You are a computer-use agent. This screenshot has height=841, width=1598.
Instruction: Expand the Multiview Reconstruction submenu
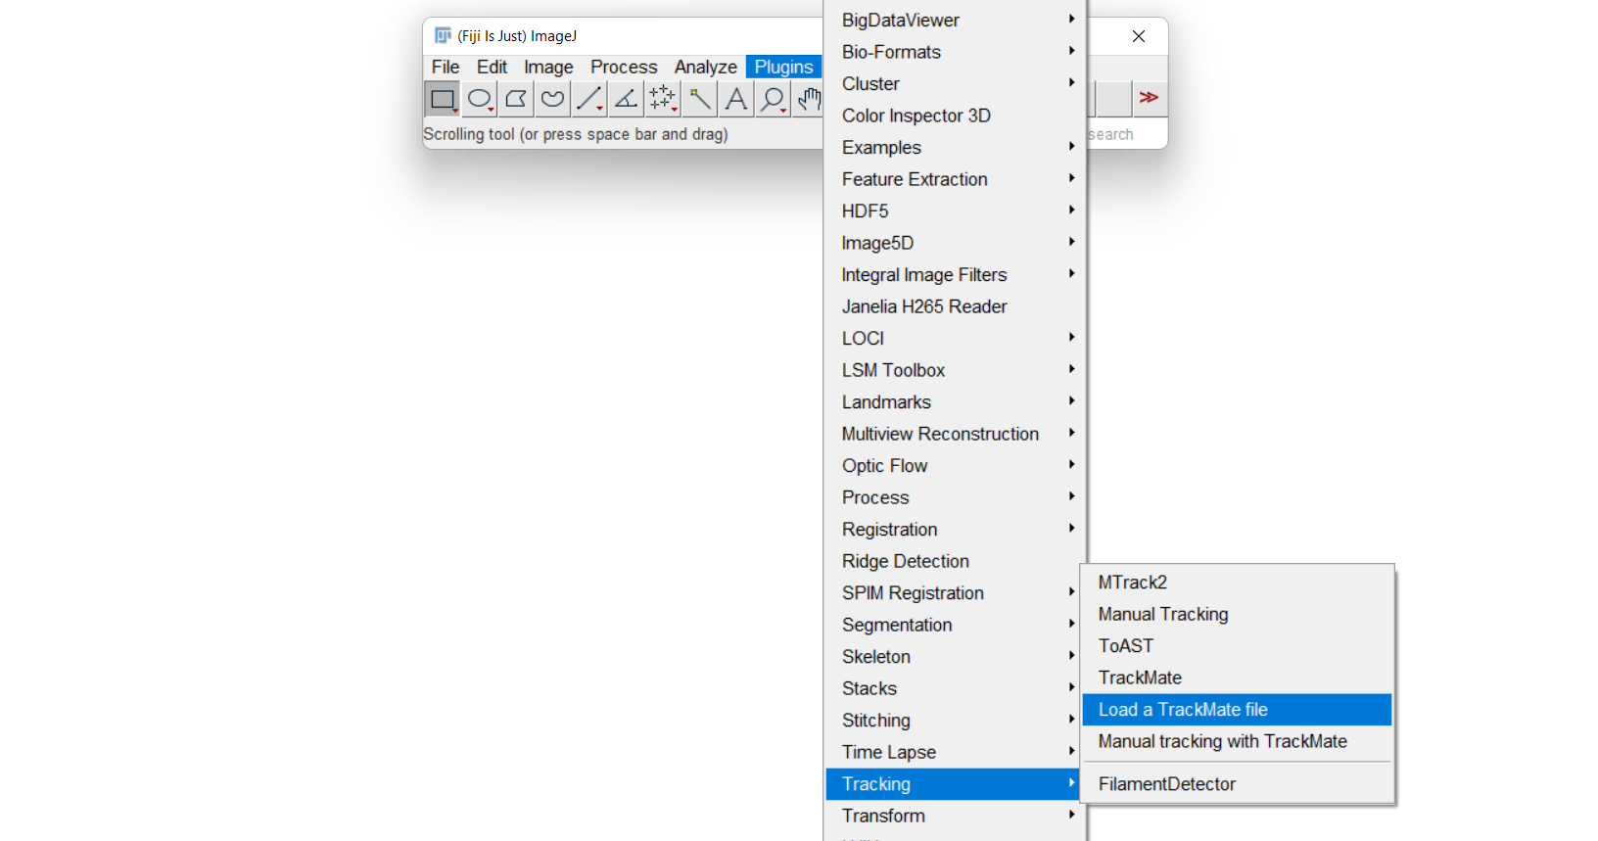(955, 434)
